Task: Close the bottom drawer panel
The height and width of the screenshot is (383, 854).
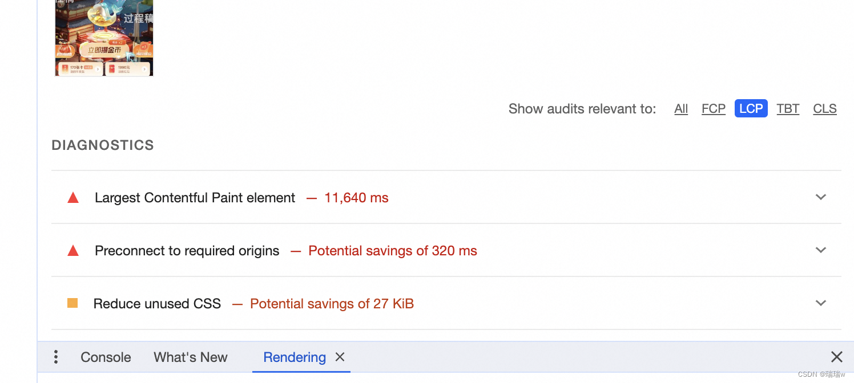Action: coord(837,357)
